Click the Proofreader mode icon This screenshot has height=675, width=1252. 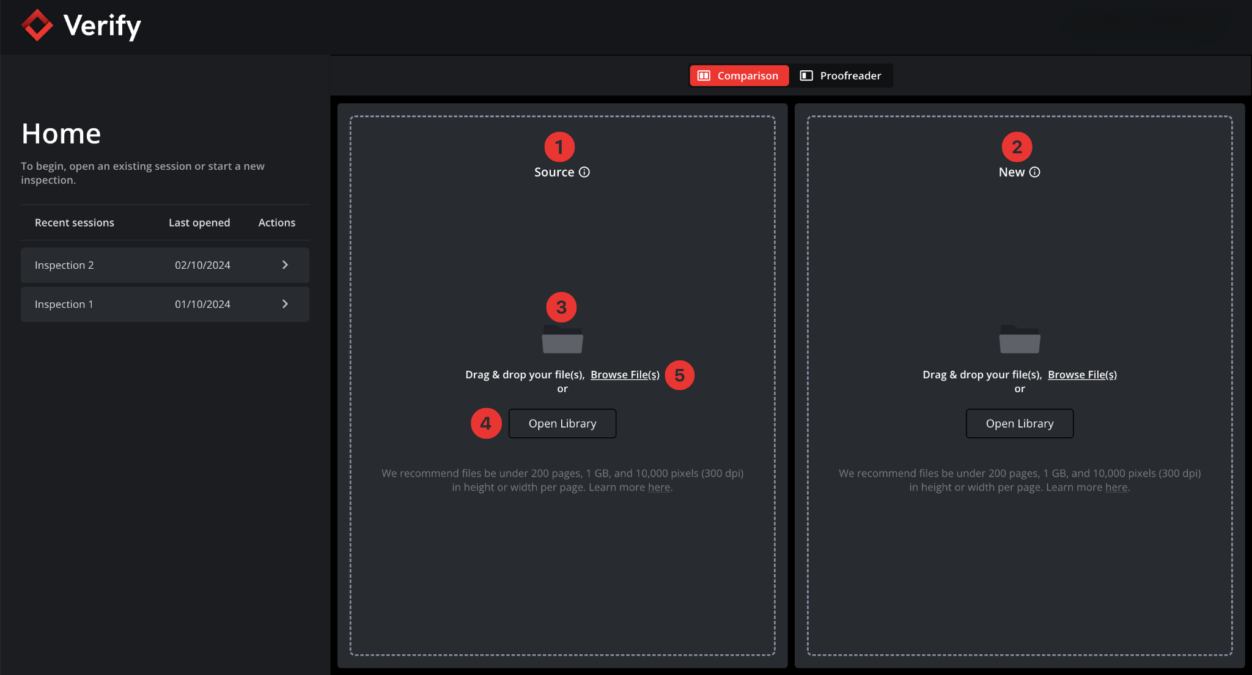806,76
